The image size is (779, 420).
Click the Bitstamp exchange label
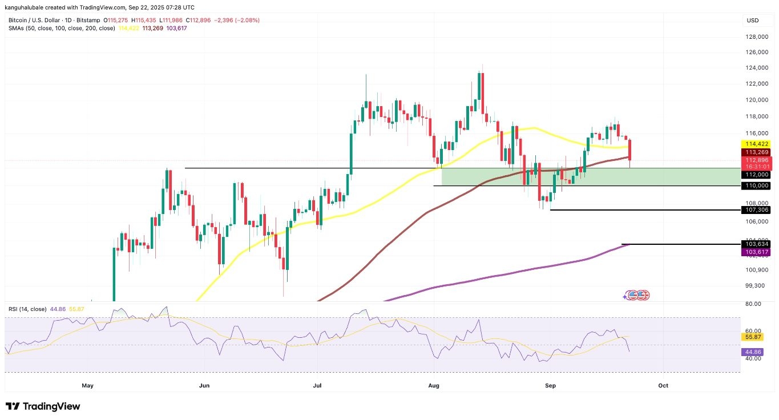[x=88, y=19]
